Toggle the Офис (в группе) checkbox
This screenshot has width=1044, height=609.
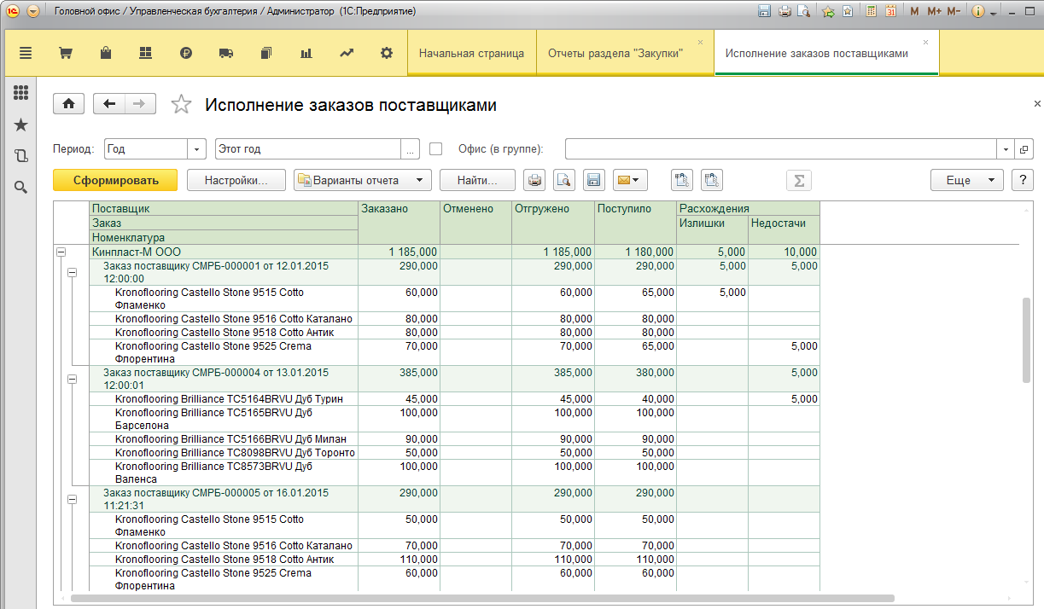click(x=436, y=148)
